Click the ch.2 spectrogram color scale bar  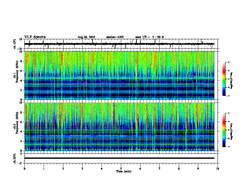click(x=224, y=130)
